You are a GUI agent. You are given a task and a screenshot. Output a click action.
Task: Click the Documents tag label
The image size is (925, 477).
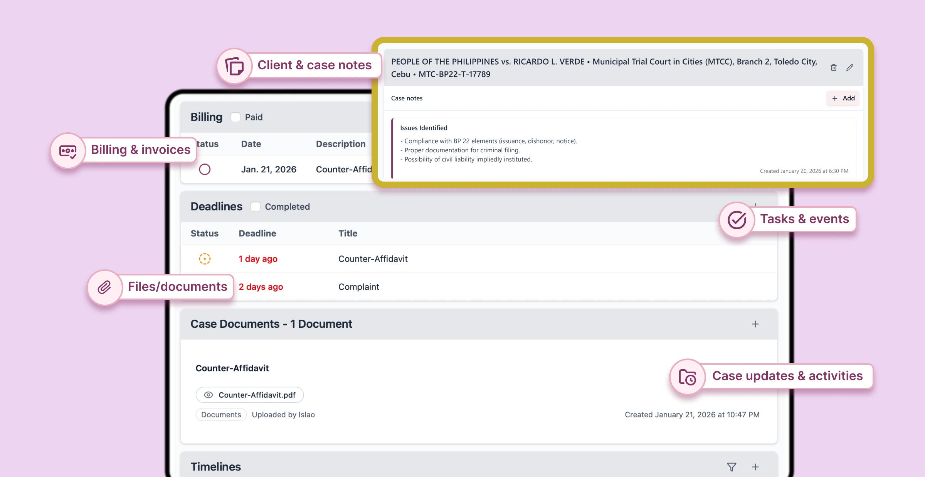coord(221,415)
